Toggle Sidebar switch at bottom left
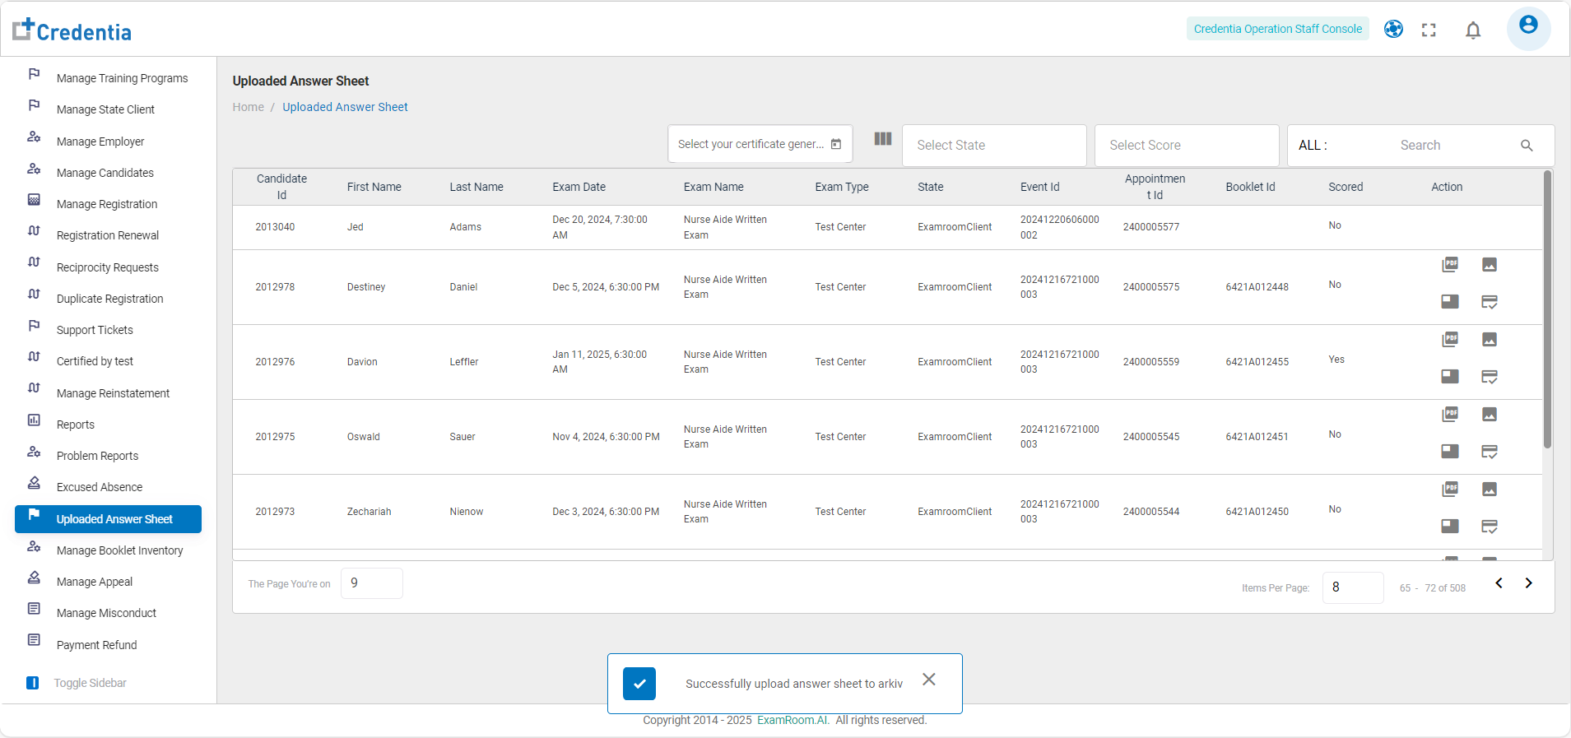The height and width of the screenshot is (738, 1571). (33, 683)
